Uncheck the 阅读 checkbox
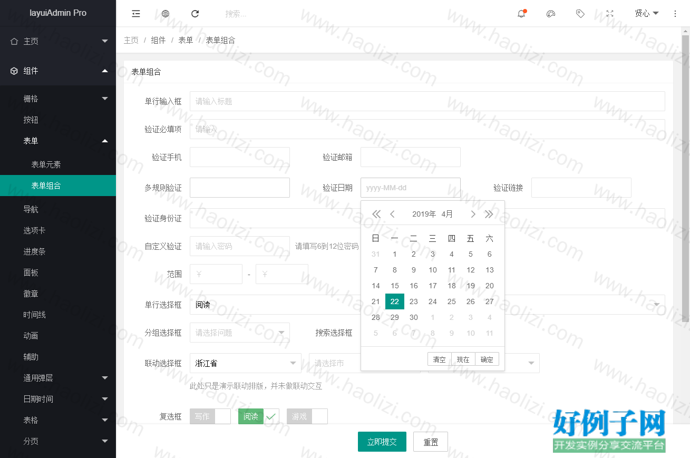The image size is (690, 458). [259, 416]
